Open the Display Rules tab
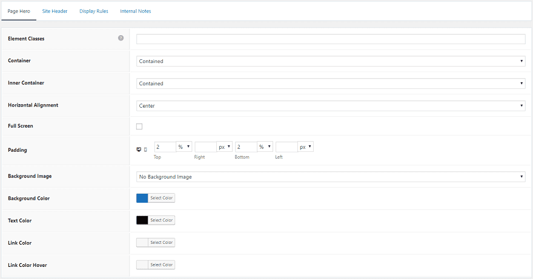The height and width of the screenshot is (279, 533). [x=94, y=11]
